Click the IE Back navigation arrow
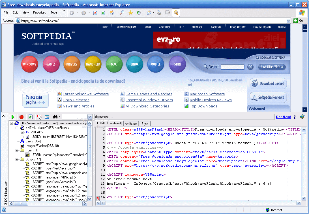Screen dimensions: 309x214 [x=72, y=13]
